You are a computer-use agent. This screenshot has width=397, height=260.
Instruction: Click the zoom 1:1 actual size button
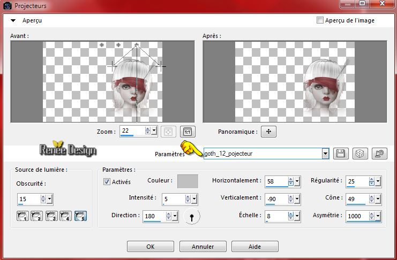click(x=188, y=132)
